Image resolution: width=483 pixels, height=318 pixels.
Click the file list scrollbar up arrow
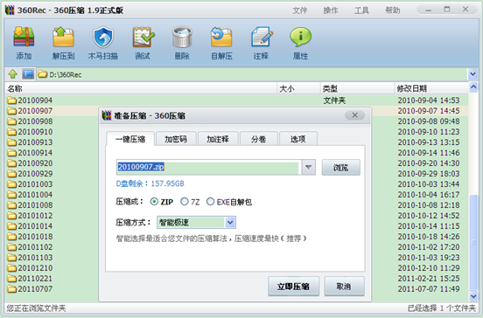point(473,87)
